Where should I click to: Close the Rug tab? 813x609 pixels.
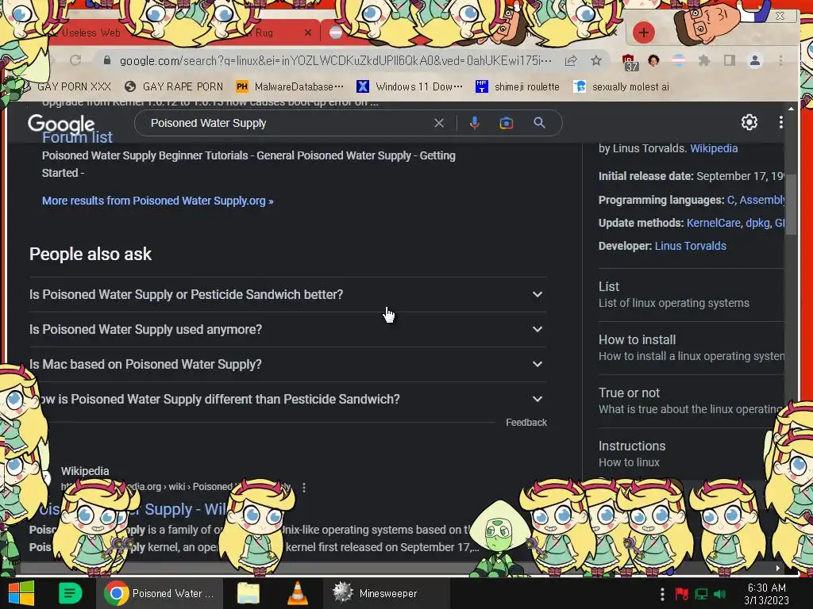(308, 33)
